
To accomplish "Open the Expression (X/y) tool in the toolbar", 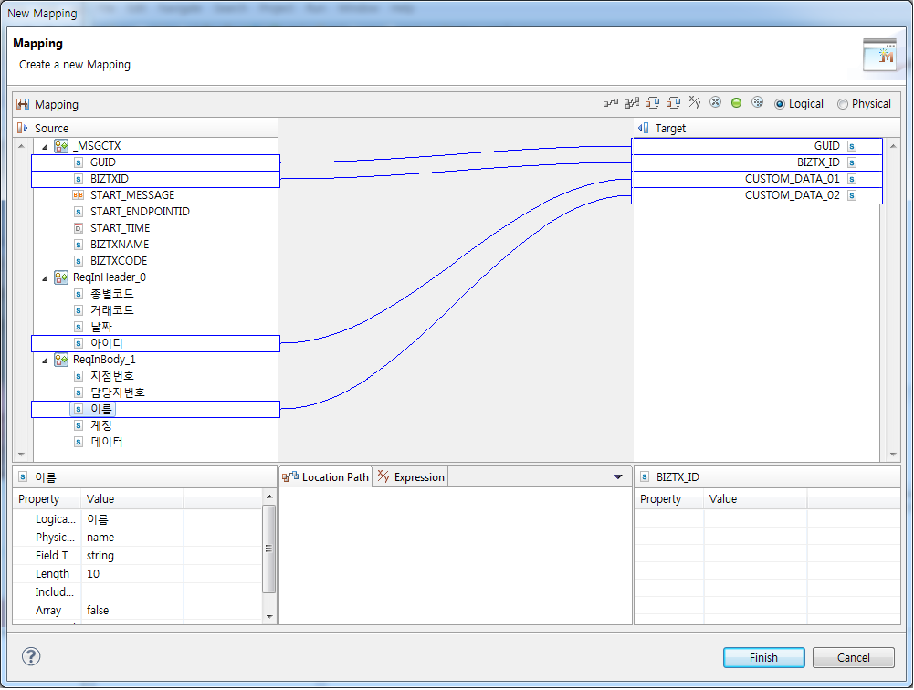I will (695, 103).
